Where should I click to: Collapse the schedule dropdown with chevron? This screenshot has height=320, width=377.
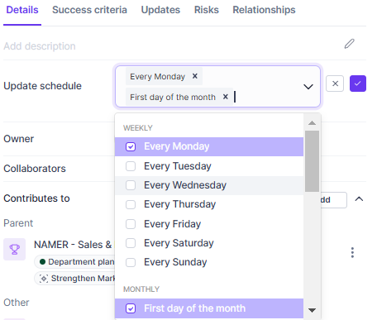(308, 87)
